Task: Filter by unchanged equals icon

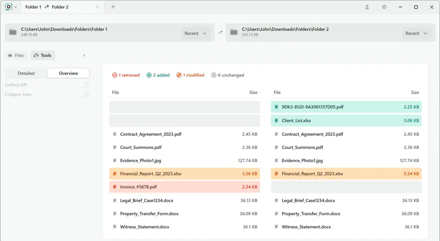Action: [x=214, y=75]
